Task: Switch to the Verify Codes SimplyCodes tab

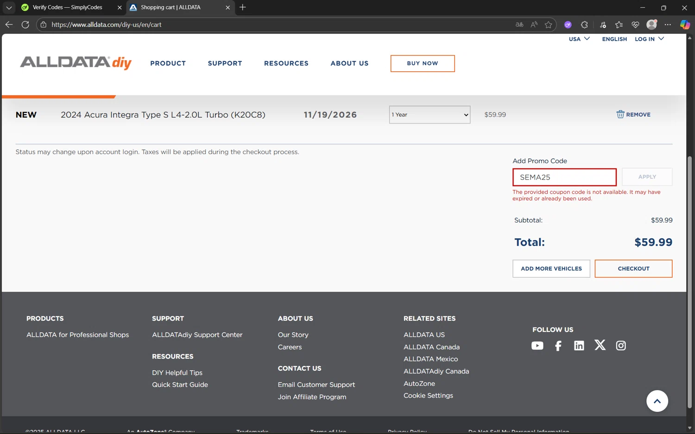Action: 68,7
